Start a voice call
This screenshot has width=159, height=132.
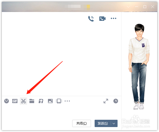[91, 19]
